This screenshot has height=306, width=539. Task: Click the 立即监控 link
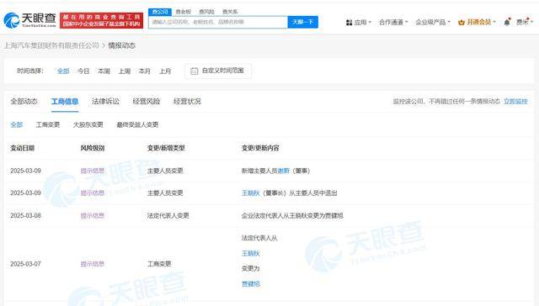515,101
